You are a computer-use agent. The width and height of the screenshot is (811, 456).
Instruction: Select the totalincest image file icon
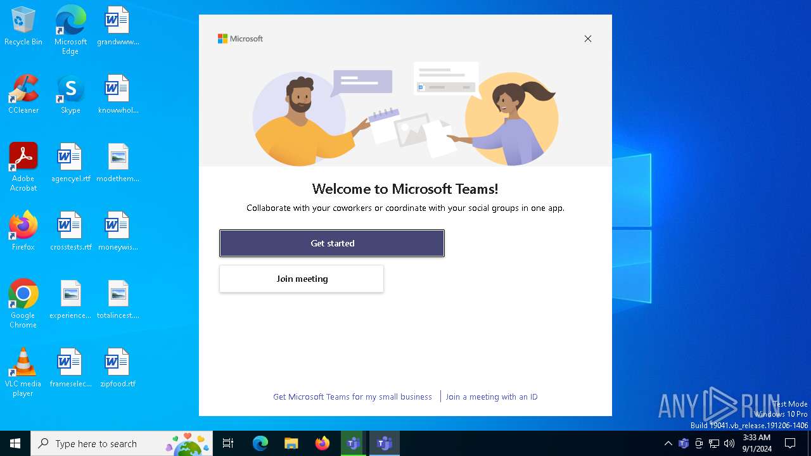pyautogui.click(x=118, y=300)
